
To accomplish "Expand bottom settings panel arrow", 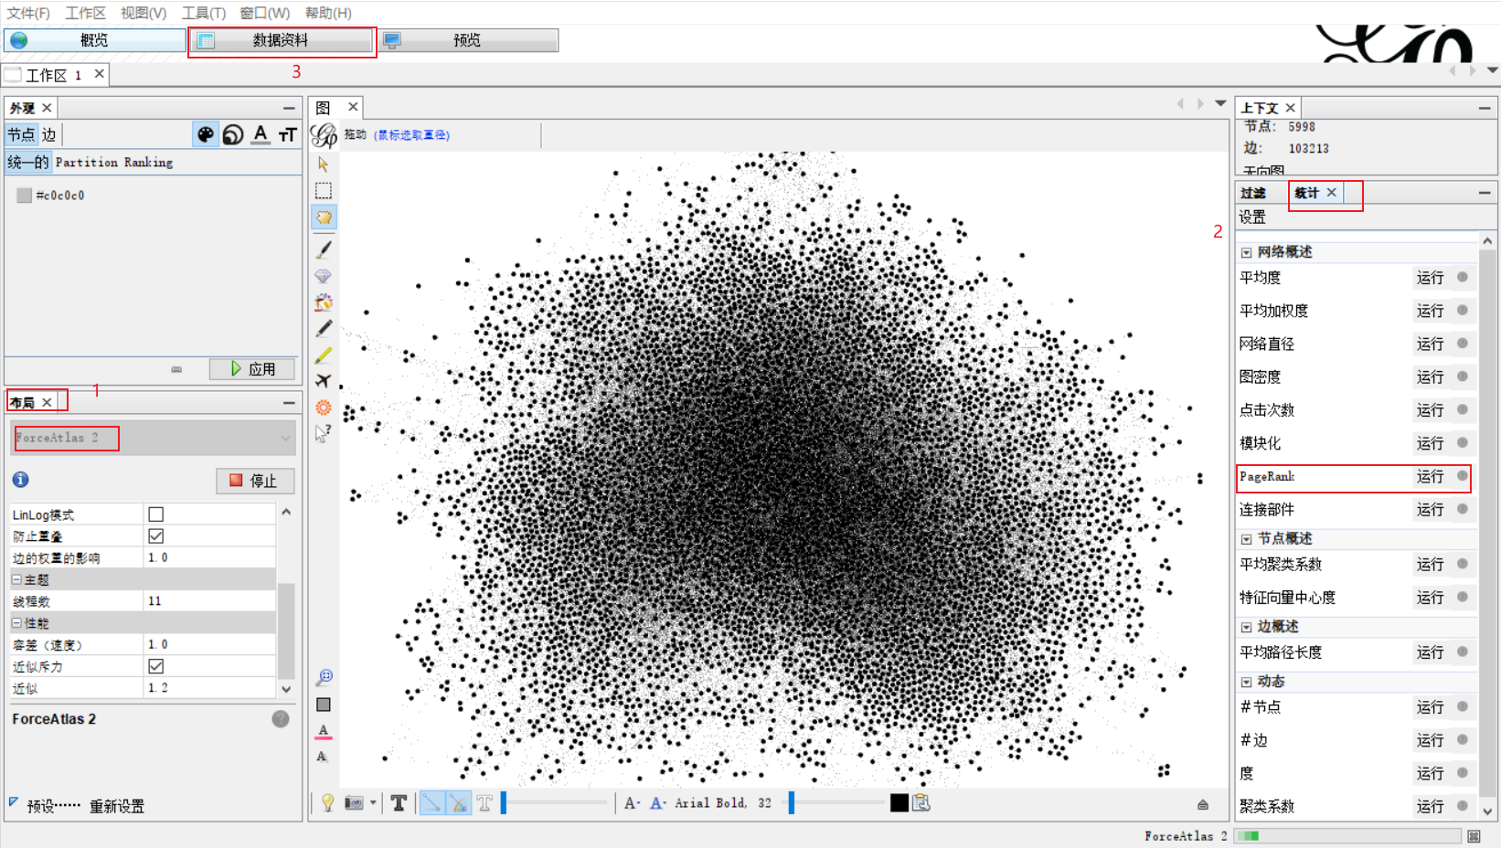I will (x=1203, y=804).
